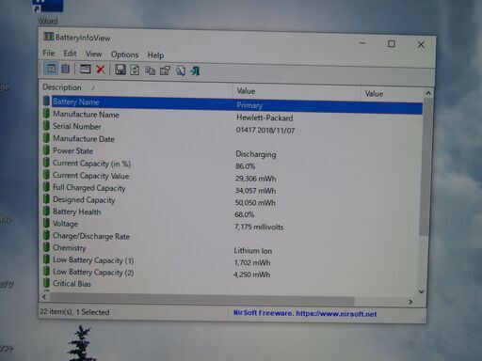
Task: Click the Advanced Options toolbar icon
Action: [x=165, y=71]
